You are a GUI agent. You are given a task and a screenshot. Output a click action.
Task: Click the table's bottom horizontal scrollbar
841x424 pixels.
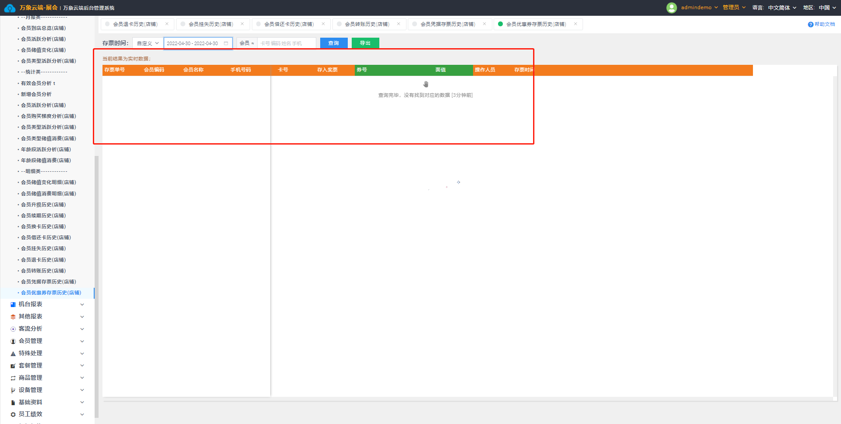pyautogui.click(x=468, y=401)
